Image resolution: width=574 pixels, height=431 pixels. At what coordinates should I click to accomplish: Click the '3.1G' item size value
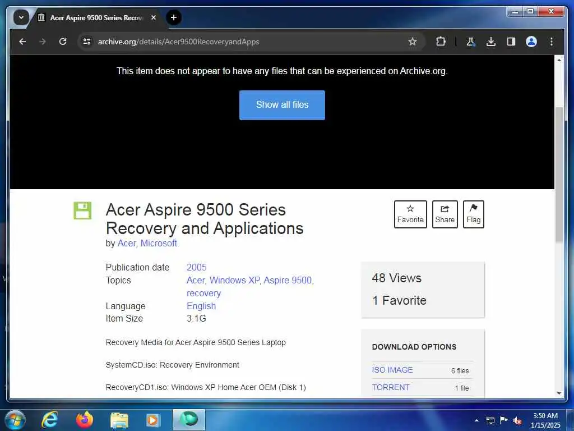click(196, 319)
